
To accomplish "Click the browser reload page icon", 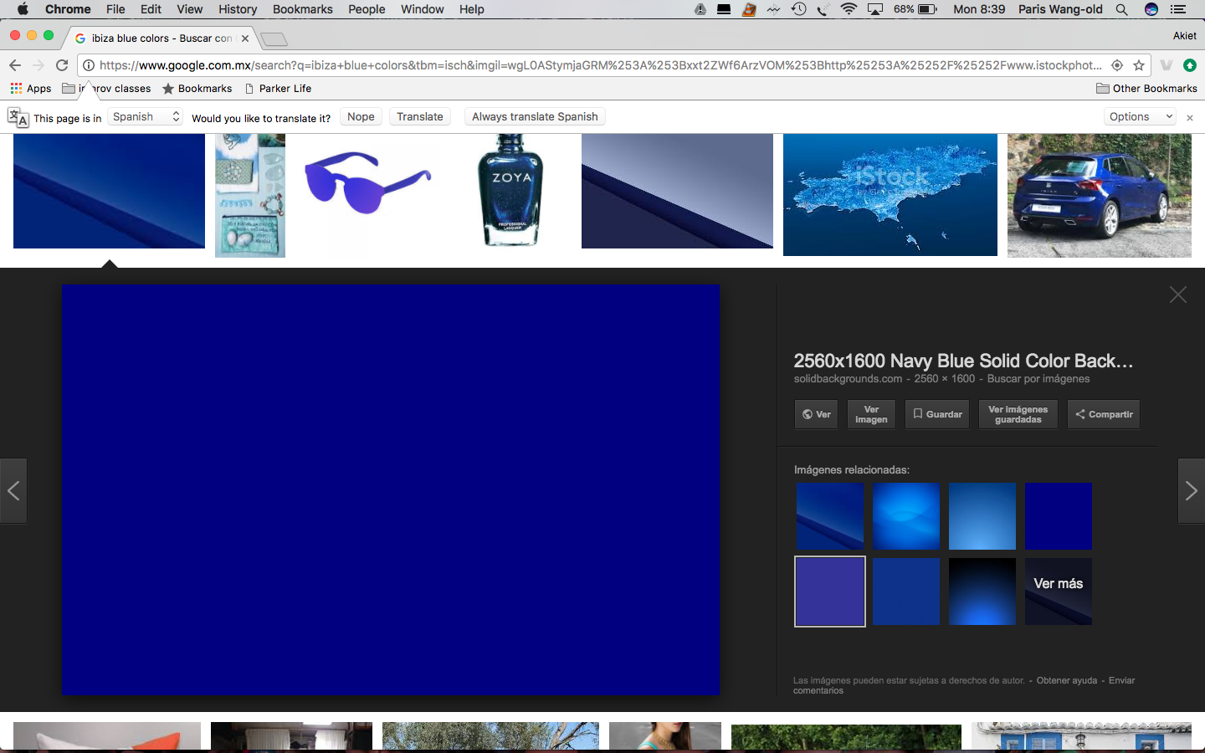I will [x=62, y=65].
